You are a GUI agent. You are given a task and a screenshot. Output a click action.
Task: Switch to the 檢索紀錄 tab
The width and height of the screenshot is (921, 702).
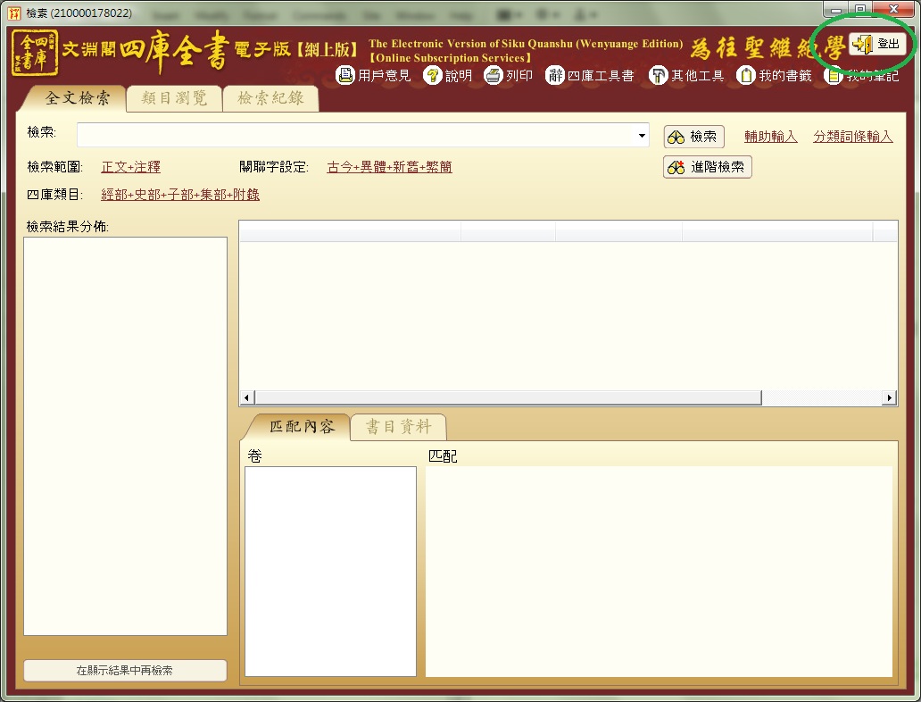[x=270, y=98]
